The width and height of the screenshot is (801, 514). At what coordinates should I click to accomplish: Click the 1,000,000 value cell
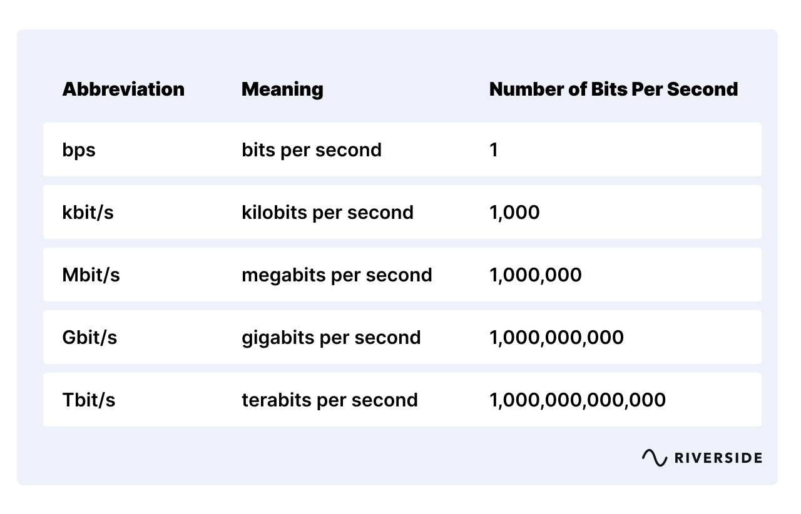[x=536, y=275]
